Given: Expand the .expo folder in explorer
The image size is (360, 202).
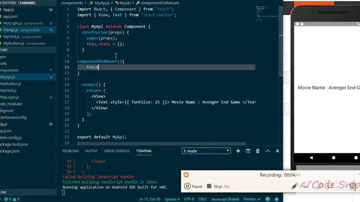Looking at the screenshot, I should [x=28, y=57].
